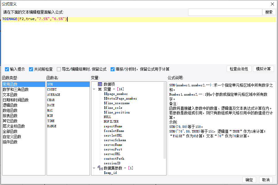Image resolution: width=278 pixels, height=185 pixels.
Task: Click the 数据集参数 node icon
Action: tap(100, 168)
